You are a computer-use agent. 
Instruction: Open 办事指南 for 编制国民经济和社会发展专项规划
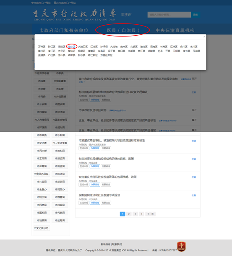(95, 203)
